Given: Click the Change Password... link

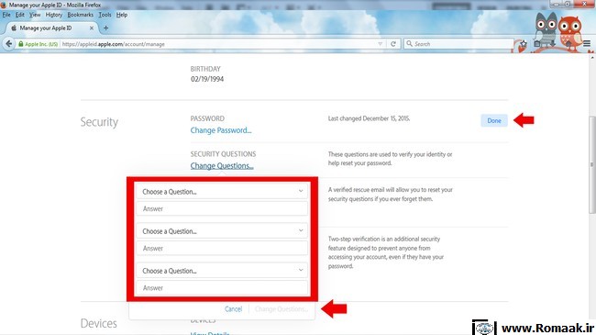Looking at the screenshot, I should [x=221, y=130].
